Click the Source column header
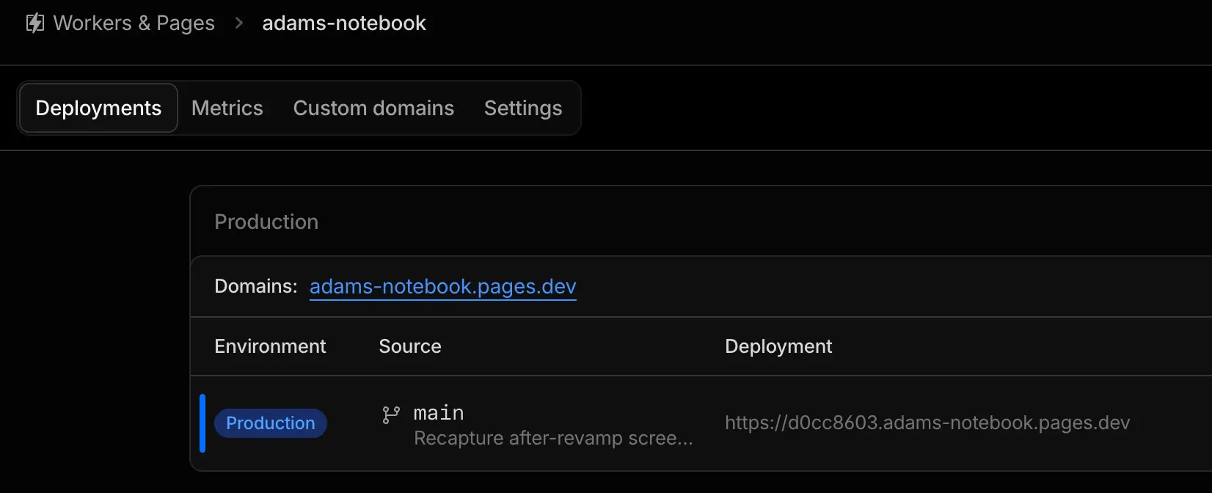The height and width of the screenshot is (493, 1212). (410, 346)
